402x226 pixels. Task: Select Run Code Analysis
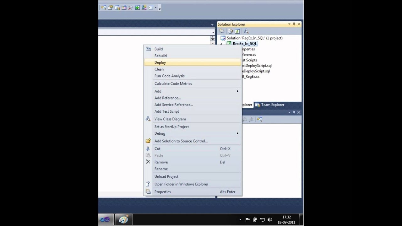[192, 76]
